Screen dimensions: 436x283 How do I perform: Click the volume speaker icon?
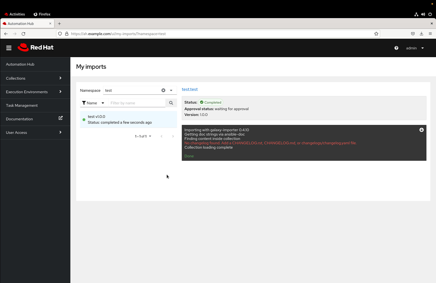tap(423, 14)
